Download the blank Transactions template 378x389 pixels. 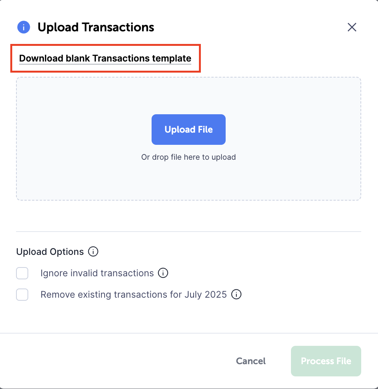(x=105, y=58)
